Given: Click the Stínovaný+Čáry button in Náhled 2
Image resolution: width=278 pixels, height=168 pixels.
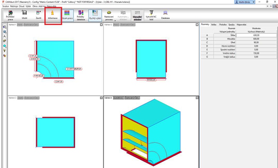Looking at the screenshot, I should pyautogui.click(x=127, y=25).
